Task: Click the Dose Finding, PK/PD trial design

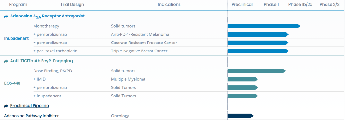Action: [x=53, y=71]
